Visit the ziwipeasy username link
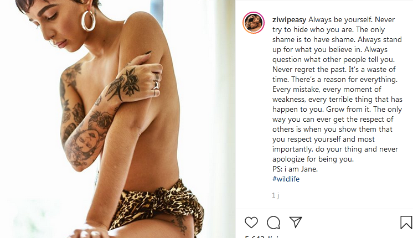413x238 pixels. (289, 20)
